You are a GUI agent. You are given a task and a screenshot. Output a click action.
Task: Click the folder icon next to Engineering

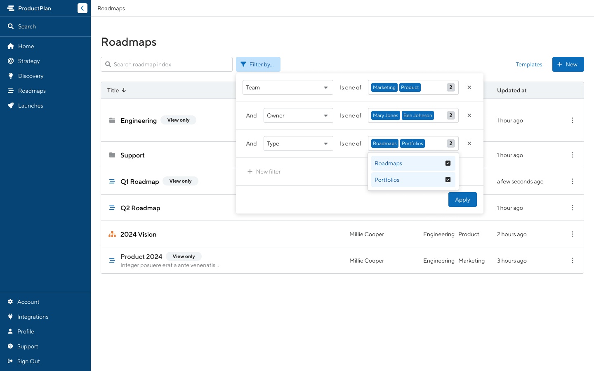point(112,120)
